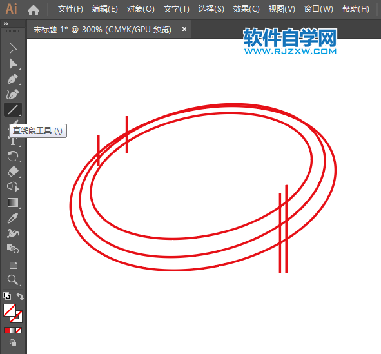The width and height of the screenshot is (381, 354).
Task: Select the Selection tool arrow
Action: pyautogui.click(x=13, y=48)
